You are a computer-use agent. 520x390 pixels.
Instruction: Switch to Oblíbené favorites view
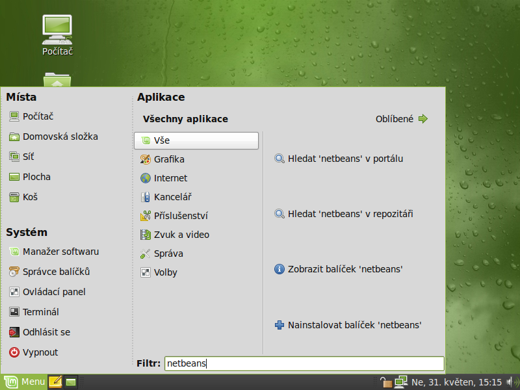point(402,119)
